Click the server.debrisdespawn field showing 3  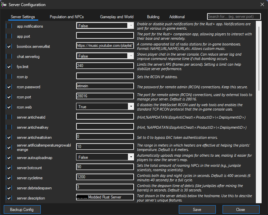pos(105,187)
